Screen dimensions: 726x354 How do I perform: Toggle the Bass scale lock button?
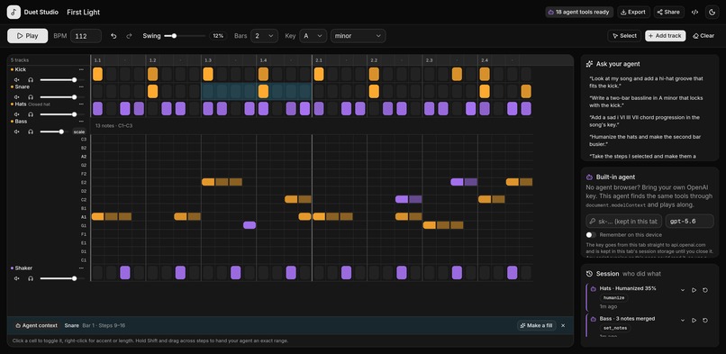click(79, 132)
